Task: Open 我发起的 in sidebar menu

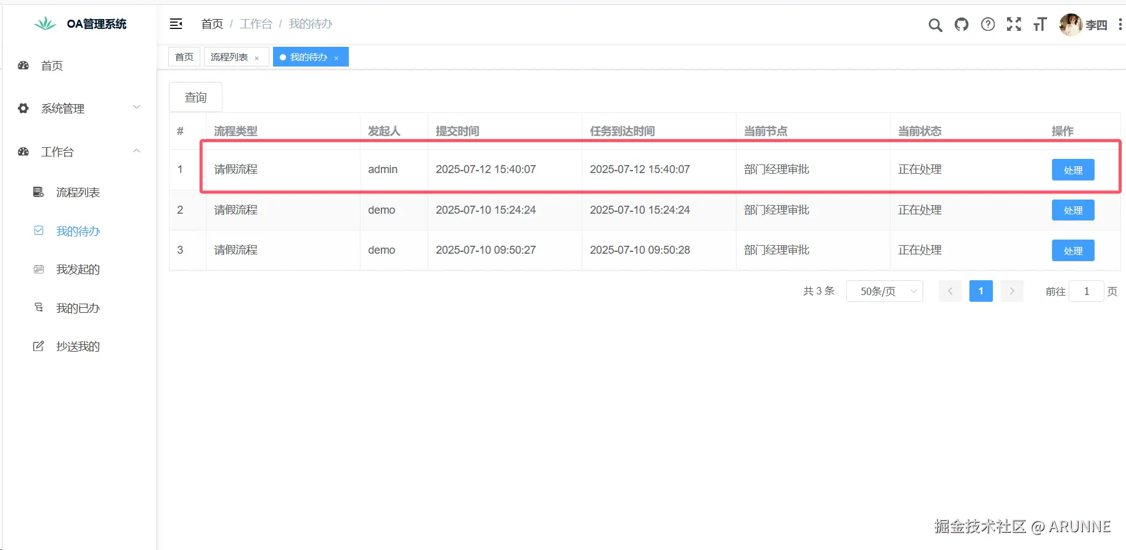Action: (x=79, y=269)
